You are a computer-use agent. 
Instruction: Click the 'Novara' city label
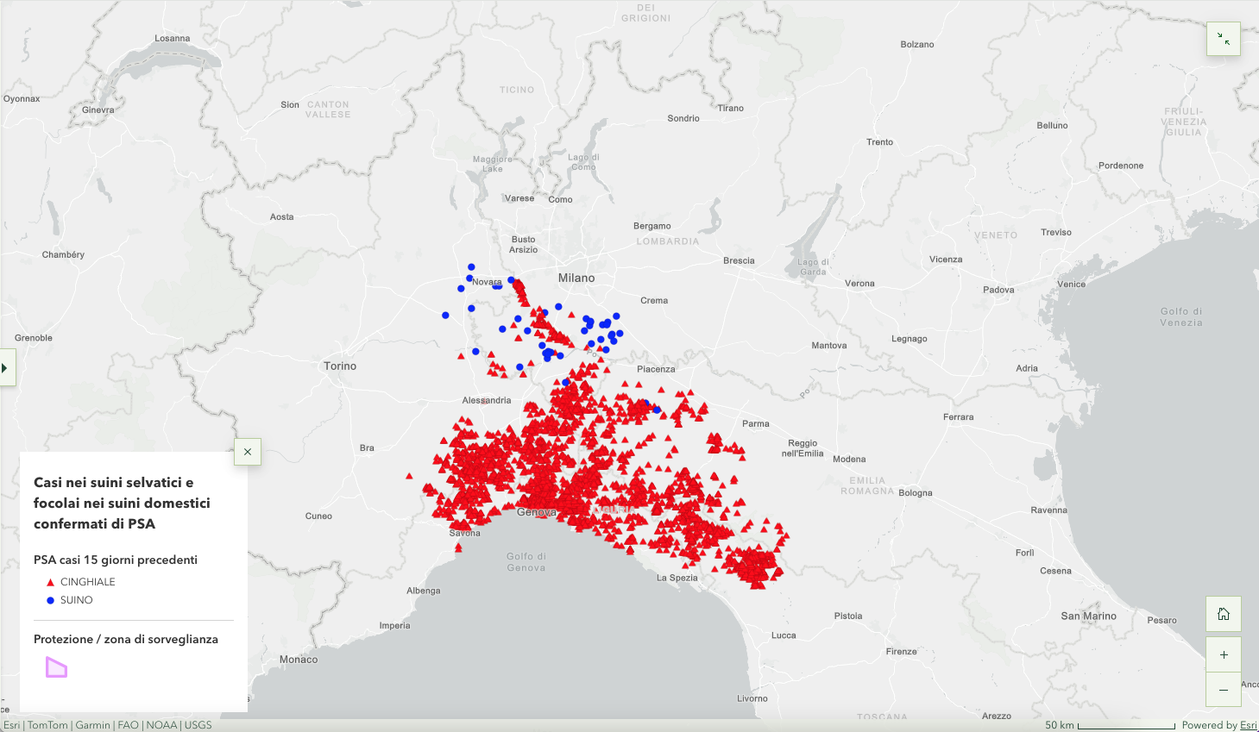487,282
